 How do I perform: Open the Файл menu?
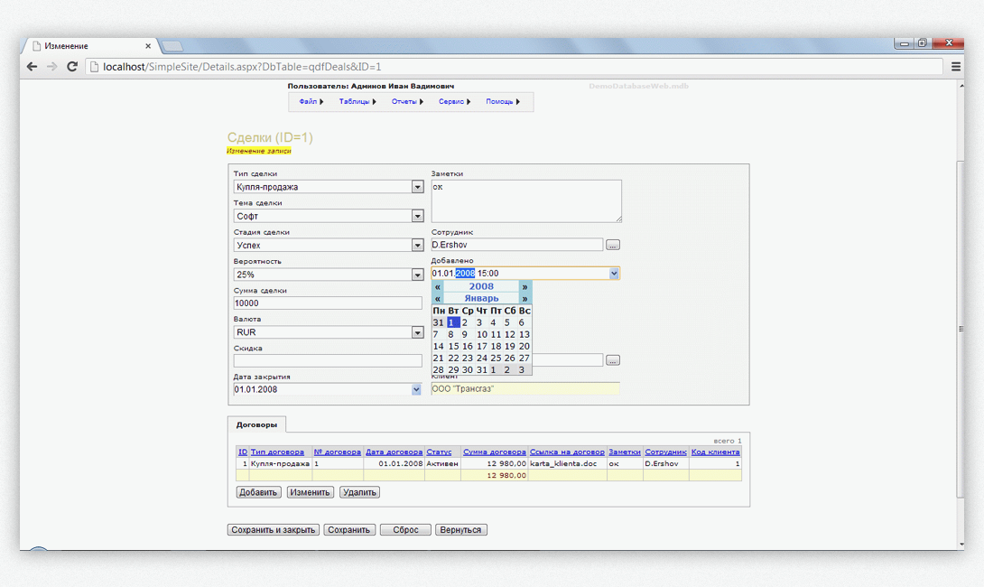coord(311,102)
